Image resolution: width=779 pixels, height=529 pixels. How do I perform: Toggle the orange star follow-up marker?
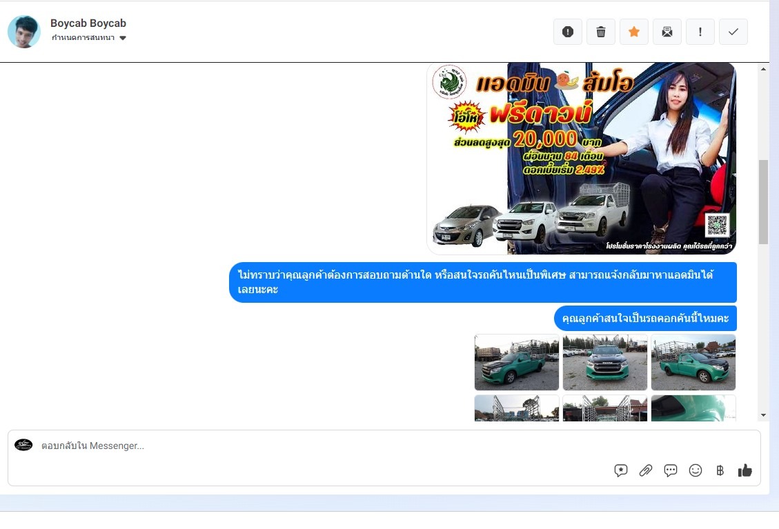(x=634, y=32)
